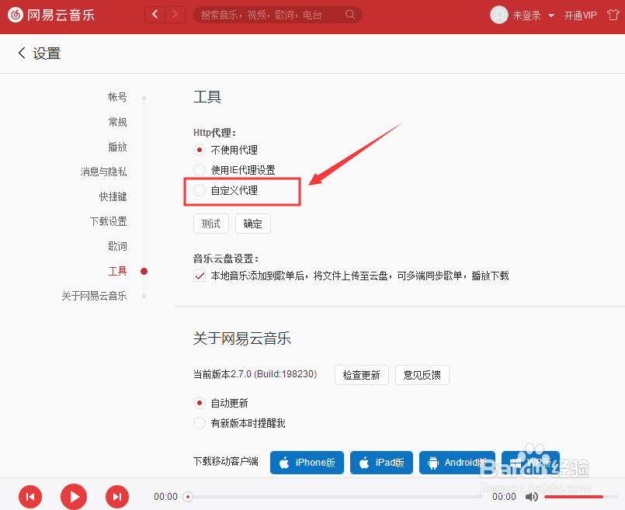Select 有新版本时提醒我 radio option
The image size is (625, 510).
(x=200, y=423)
